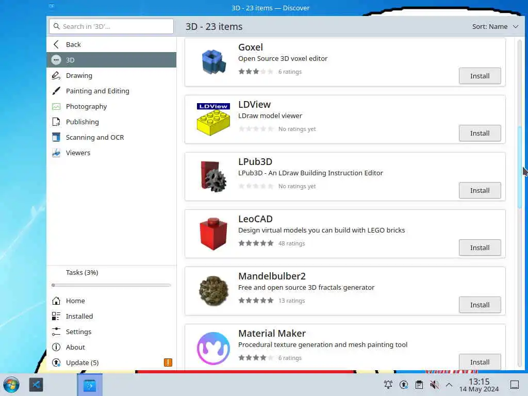Viewport: 528px width, 396px height.
Task: Click 'Open Source 3D voxel editor' description
Action: pyautogui.click(x=283, y=59)
